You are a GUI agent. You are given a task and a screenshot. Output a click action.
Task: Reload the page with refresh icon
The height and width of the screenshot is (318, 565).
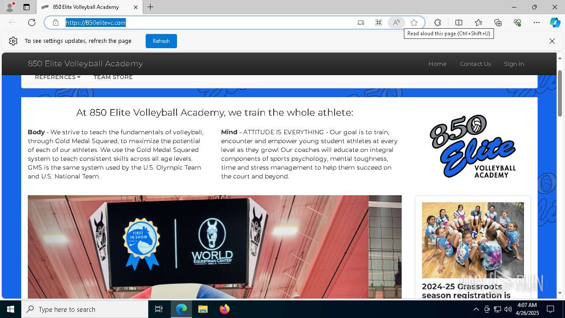32,23
